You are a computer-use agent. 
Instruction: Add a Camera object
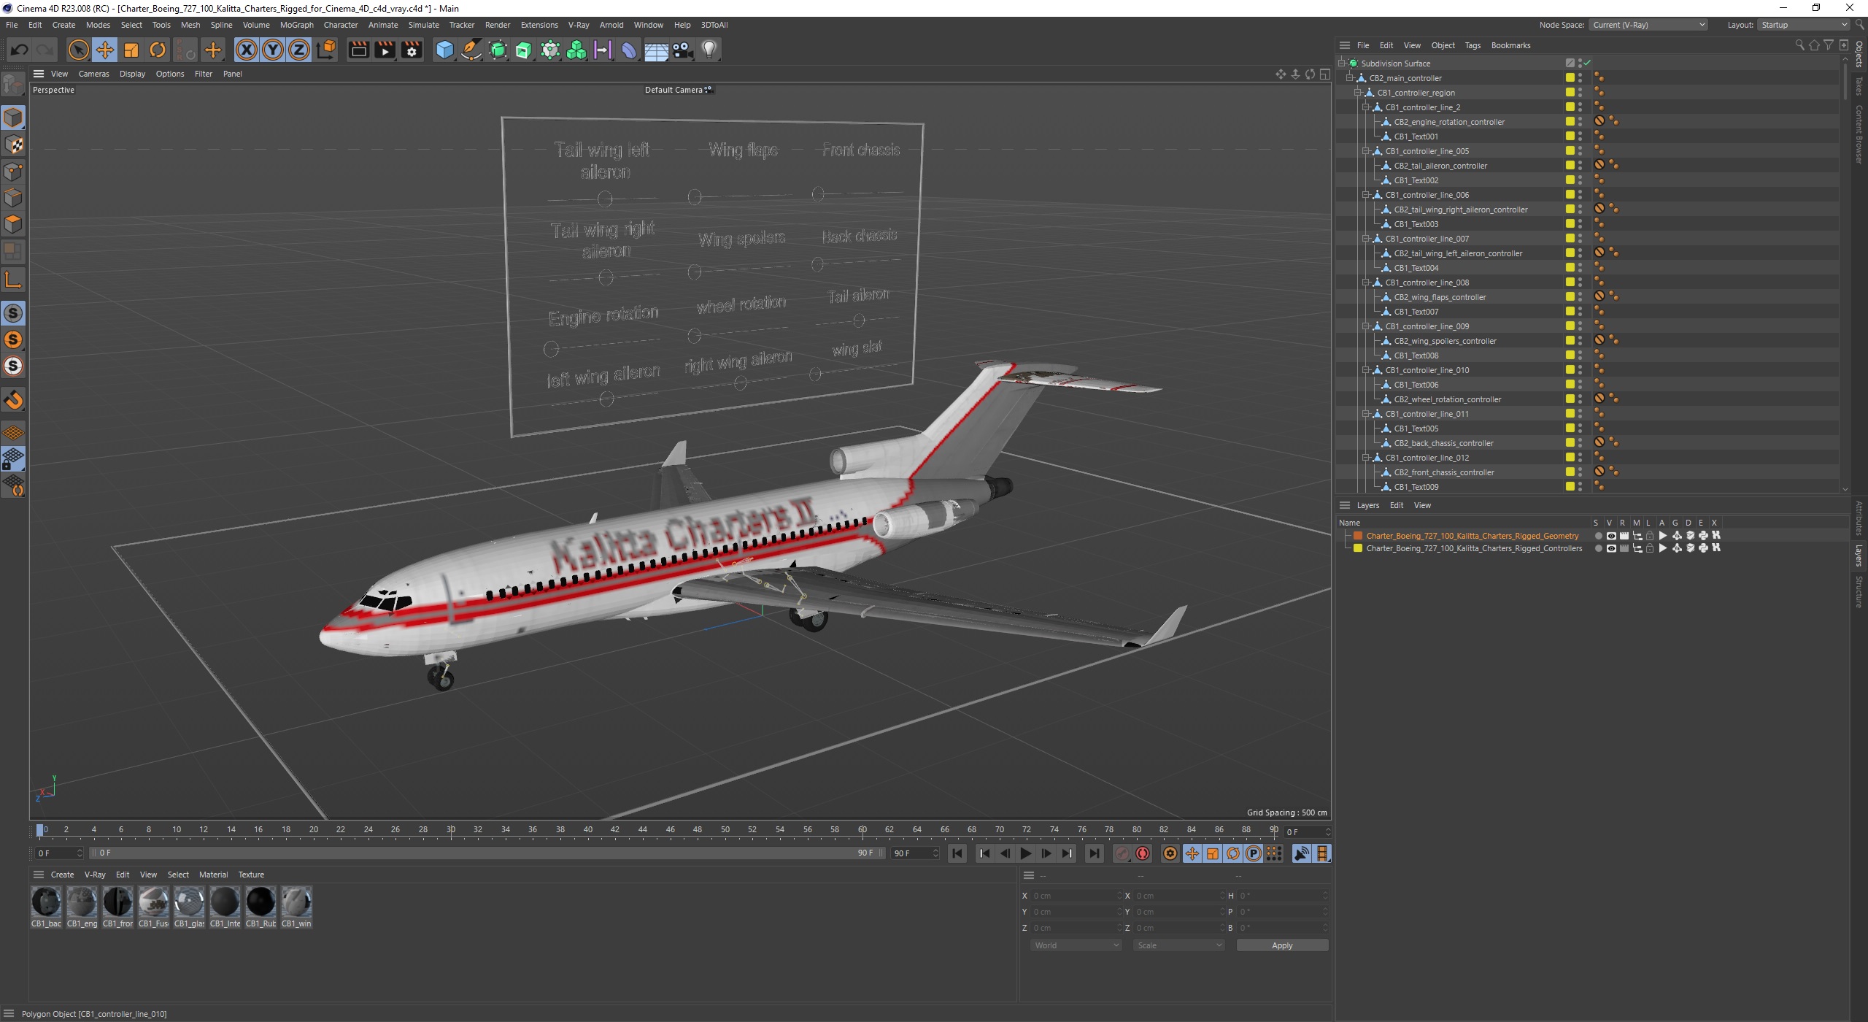tap(682, 50)
